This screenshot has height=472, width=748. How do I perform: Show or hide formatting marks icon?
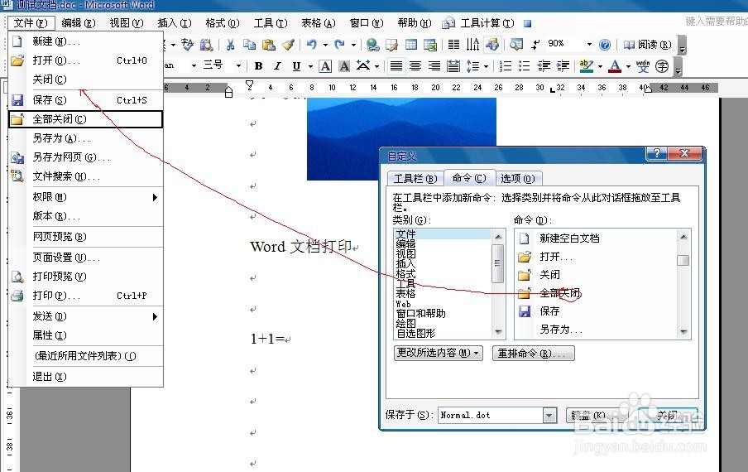535,45
